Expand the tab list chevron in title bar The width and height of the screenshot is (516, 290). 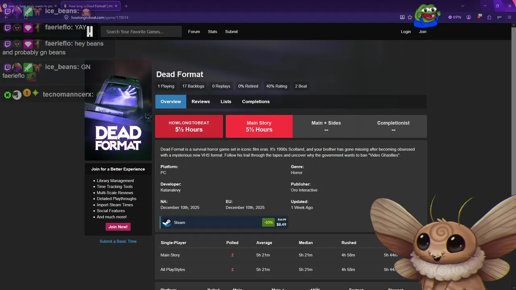coord(463,6)
